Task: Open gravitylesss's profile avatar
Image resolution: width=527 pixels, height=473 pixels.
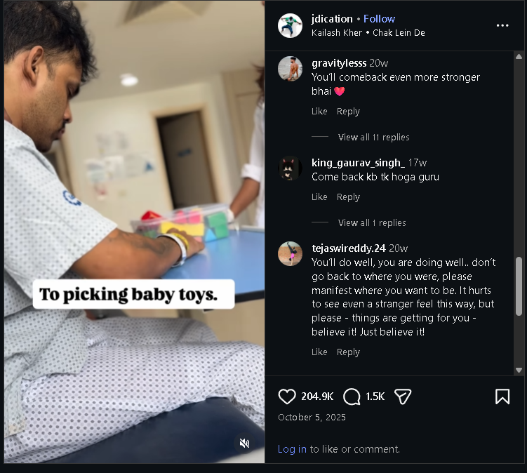Action: [290, 69]
